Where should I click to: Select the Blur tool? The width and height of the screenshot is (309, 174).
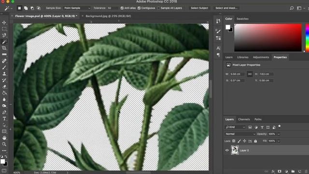4,100
